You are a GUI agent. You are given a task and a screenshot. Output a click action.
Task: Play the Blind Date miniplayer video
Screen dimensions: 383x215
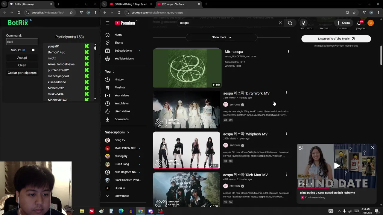pyautogui.click(x=337, y=166)
